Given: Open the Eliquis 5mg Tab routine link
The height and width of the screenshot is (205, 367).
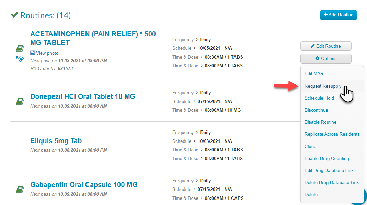Looking at the screenshot, I should tap(56, 141).
